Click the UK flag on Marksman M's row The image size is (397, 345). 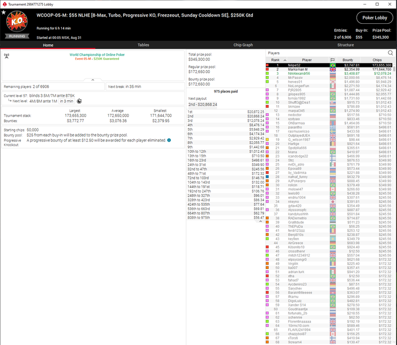(x=333, y=69)
